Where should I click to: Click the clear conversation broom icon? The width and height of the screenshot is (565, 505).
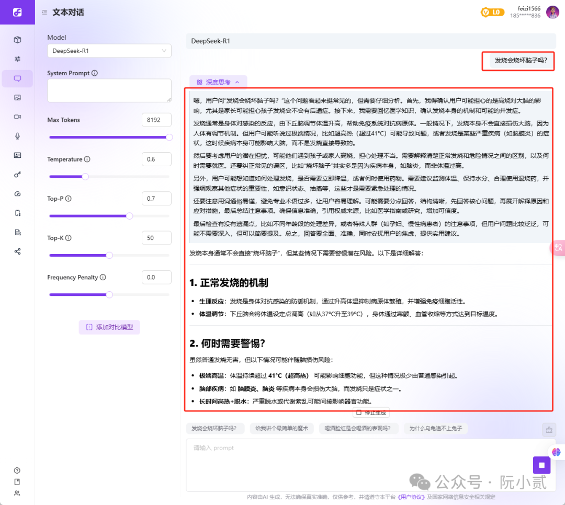[549, 430]
